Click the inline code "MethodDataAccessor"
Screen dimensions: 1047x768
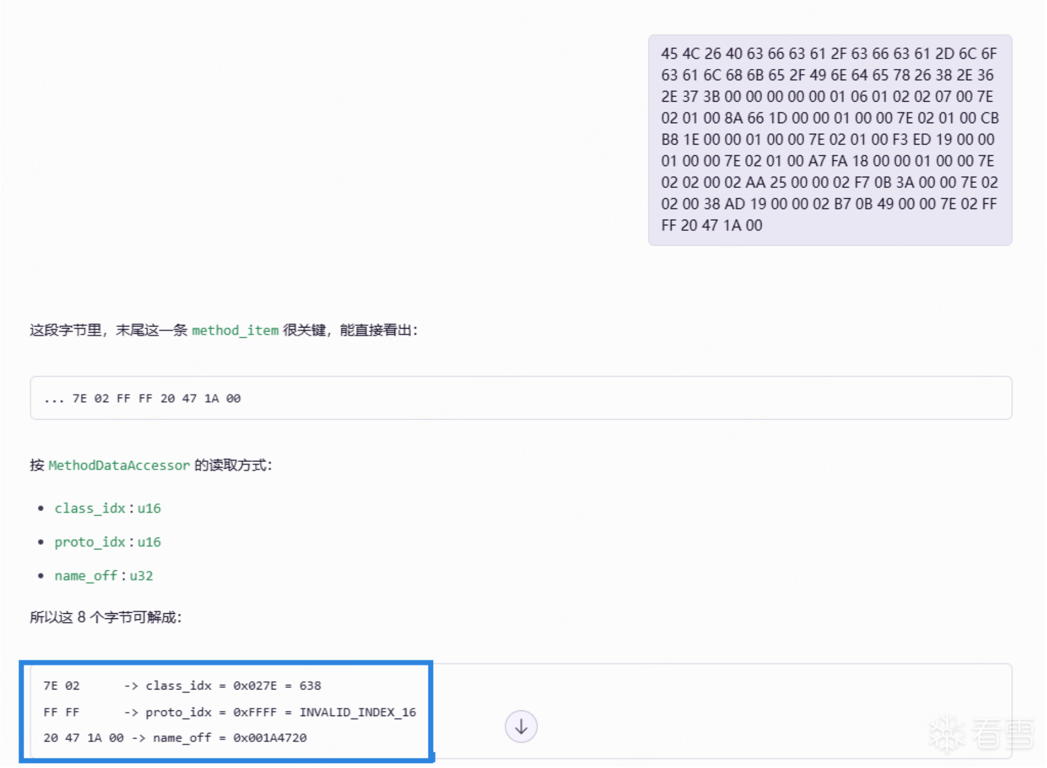click(x=119, y=465)
